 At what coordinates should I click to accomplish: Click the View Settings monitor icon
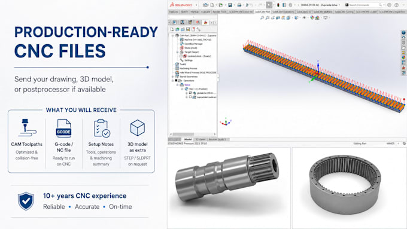tap(325, 17)
